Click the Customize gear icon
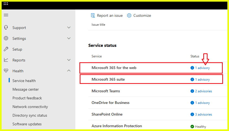This screenshot has width=229, height=131. point(129,15)
